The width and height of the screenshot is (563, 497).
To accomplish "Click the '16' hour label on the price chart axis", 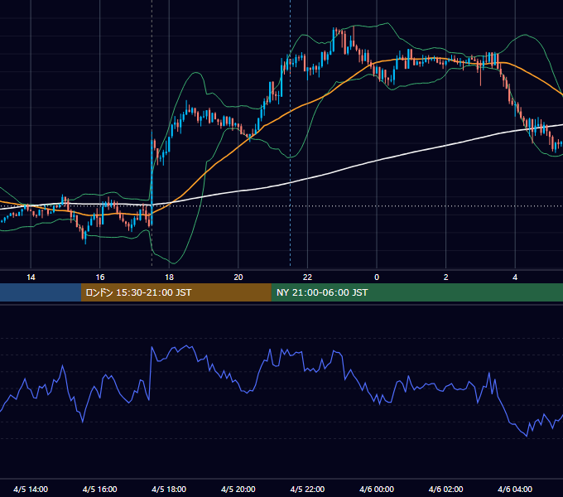I will tap(100, 277).
